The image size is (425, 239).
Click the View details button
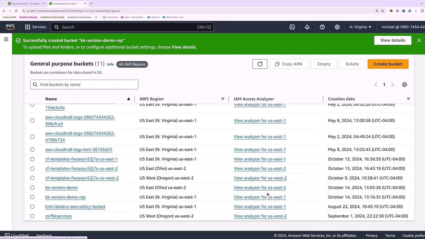393,40
